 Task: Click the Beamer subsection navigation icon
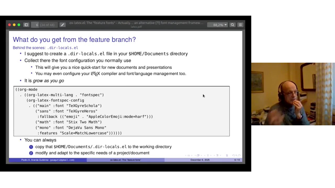tap(208, 155)
